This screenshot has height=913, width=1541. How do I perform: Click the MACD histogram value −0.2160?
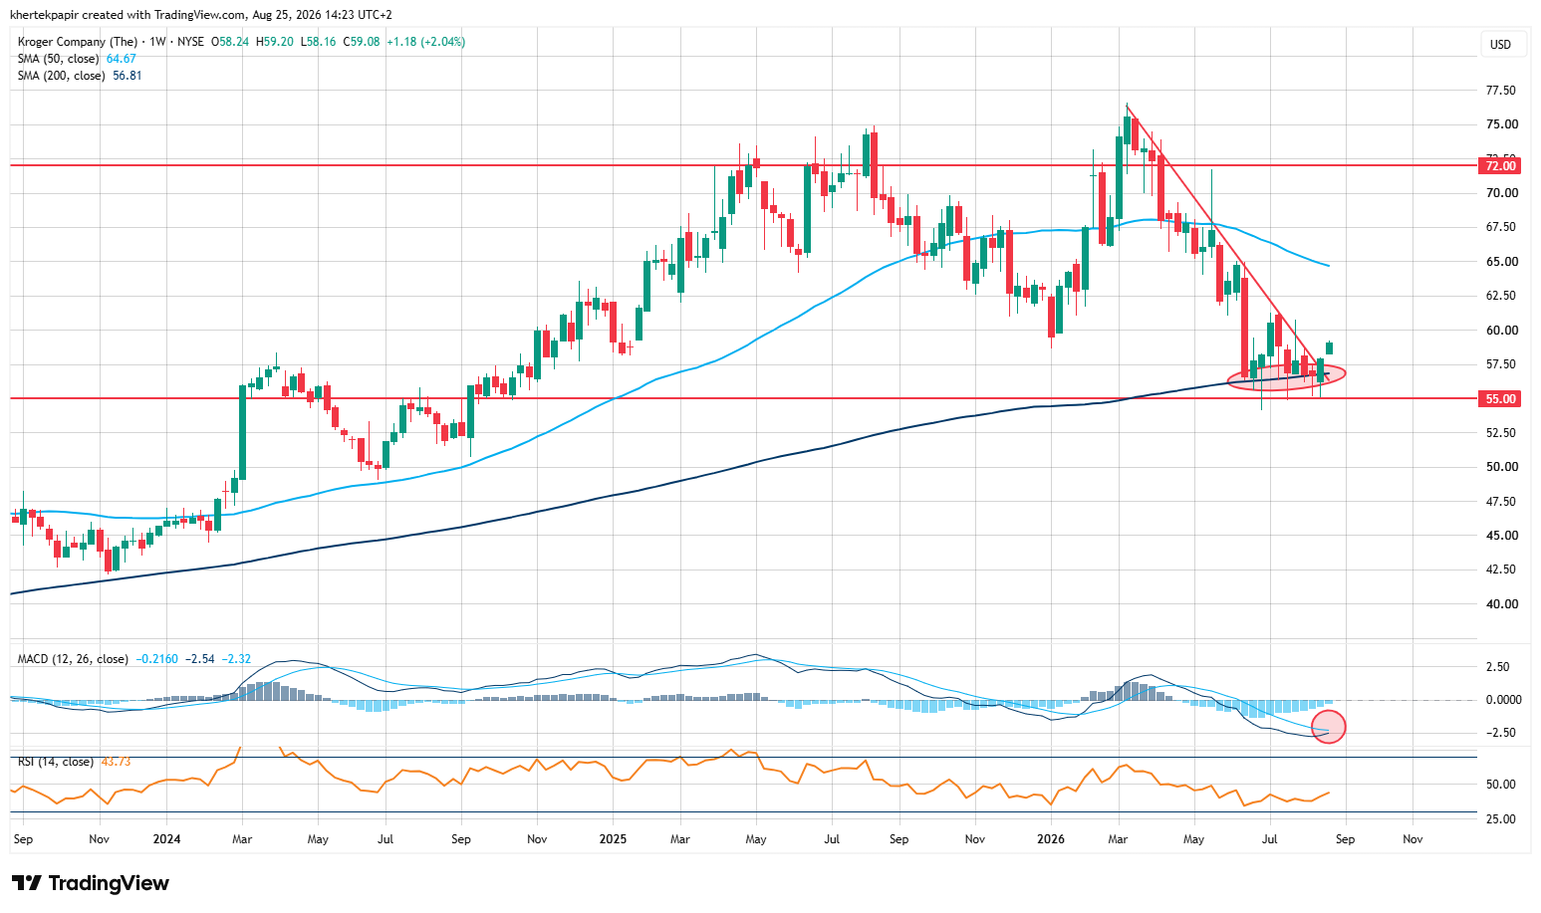157,659
